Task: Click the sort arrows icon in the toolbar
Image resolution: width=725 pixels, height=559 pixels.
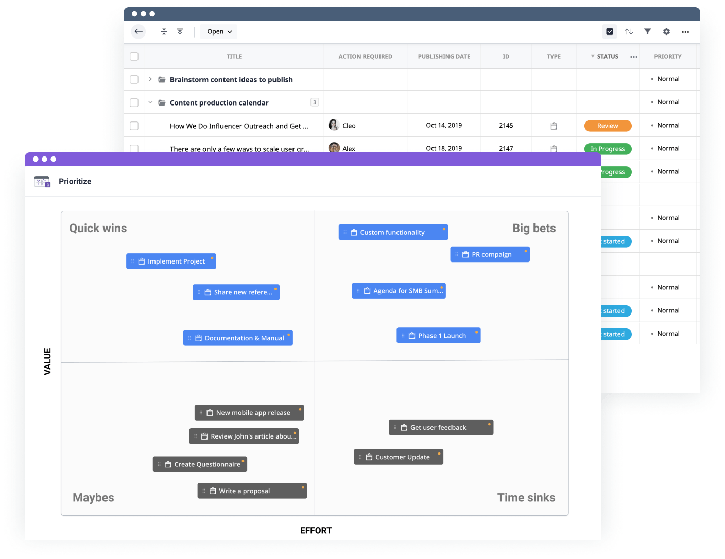Action: 629,31
